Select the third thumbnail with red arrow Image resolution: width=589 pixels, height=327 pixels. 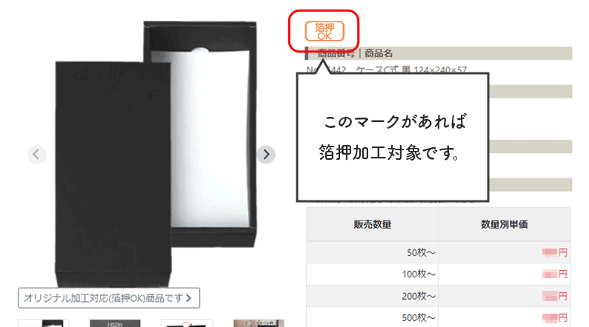[187, 323]
